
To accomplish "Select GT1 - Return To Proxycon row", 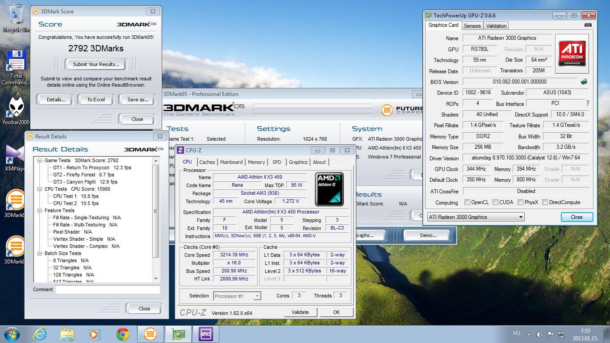I will point(92,167).
